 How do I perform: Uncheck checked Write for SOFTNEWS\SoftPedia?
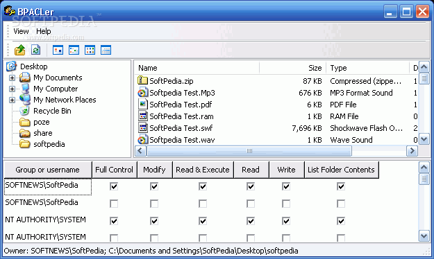pyautogui.click(x=286, y=186)
